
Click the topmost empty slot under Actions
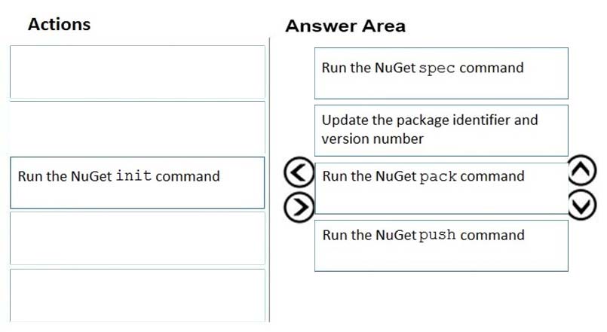(137, 72)
